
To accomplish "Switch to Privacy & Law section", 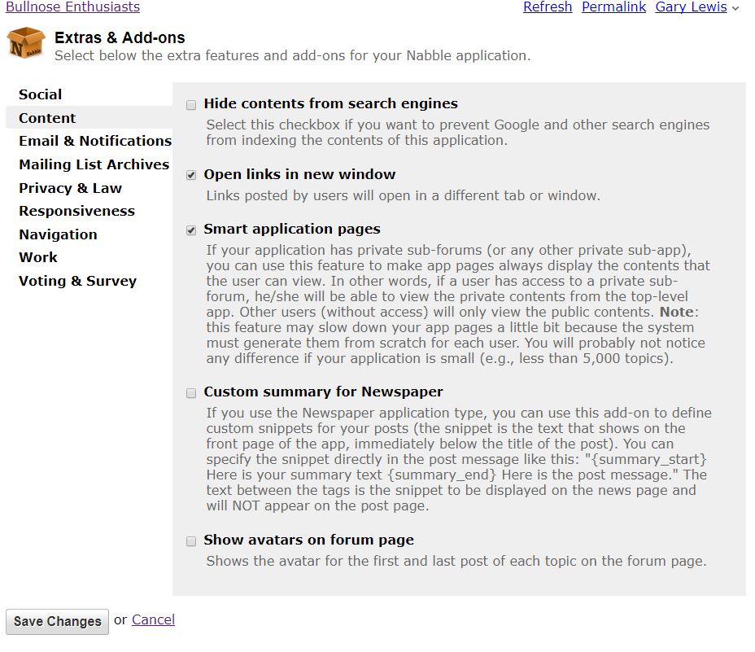I will [70, 188].
